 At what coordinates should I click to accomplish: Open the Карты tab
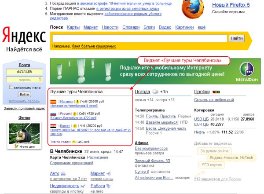tap(73, 27)
